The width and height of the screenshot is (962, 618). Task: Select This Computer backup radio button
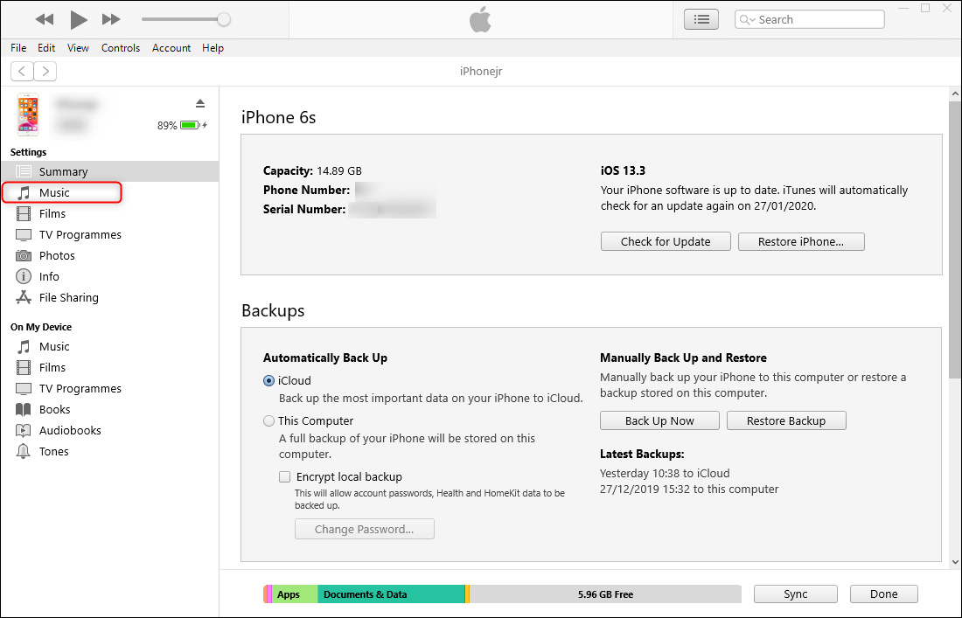(x=268, y=421)
